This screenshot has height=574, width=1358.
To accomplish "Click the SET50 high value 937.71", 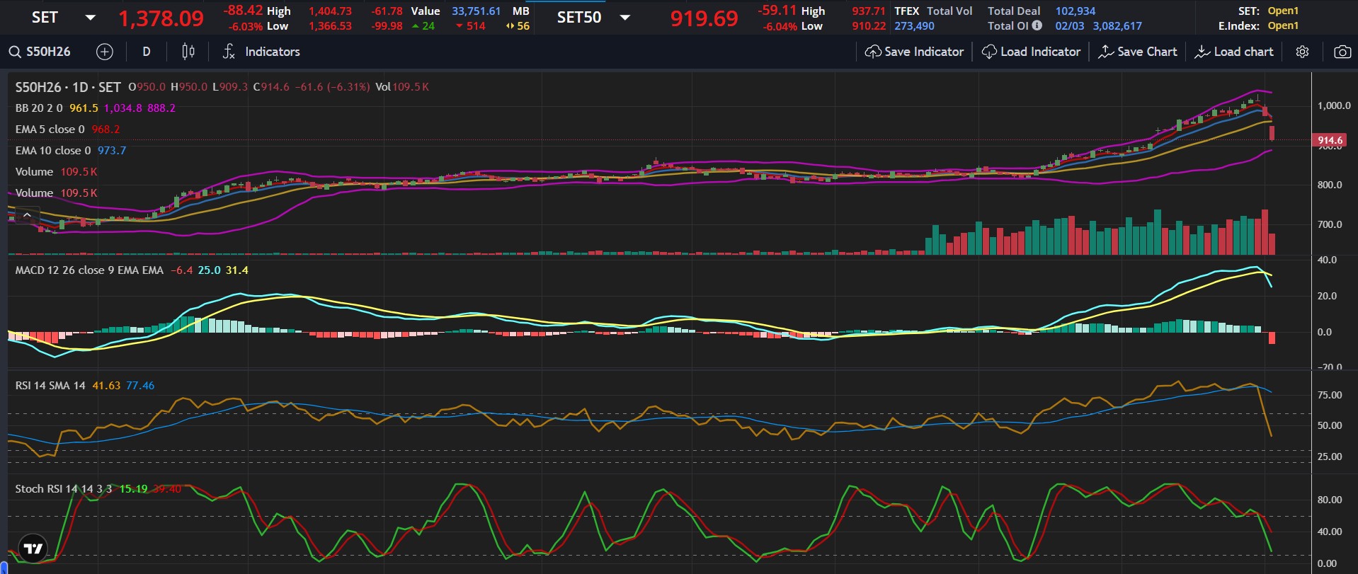I will coord(869,11).
